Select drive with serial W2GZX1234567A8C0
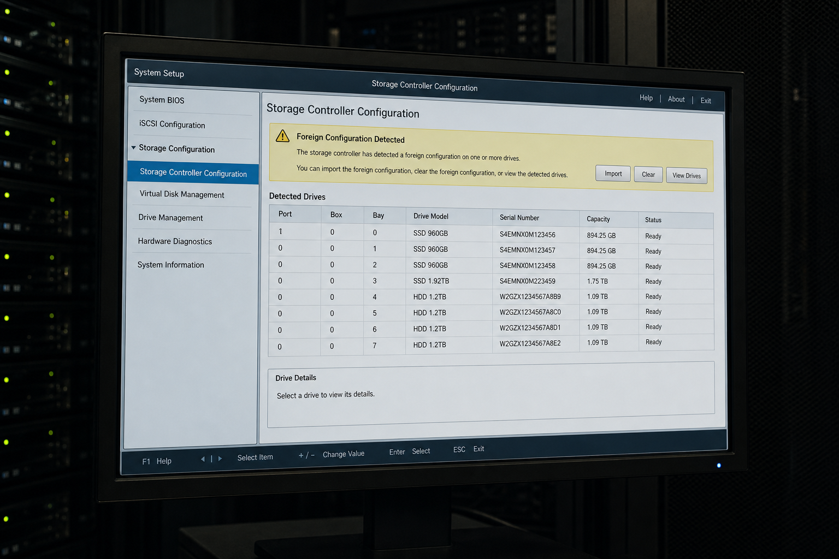Viewport: 839px width, 559px height. [x=491, y=313]
